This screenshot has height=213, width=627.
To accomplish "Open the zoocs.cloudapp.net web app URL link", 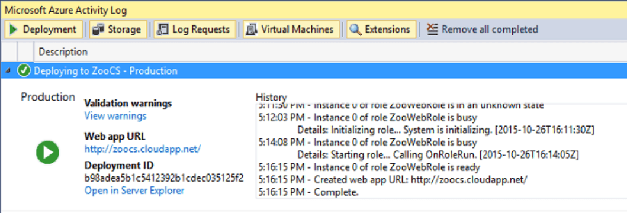I will click(142, 149).
